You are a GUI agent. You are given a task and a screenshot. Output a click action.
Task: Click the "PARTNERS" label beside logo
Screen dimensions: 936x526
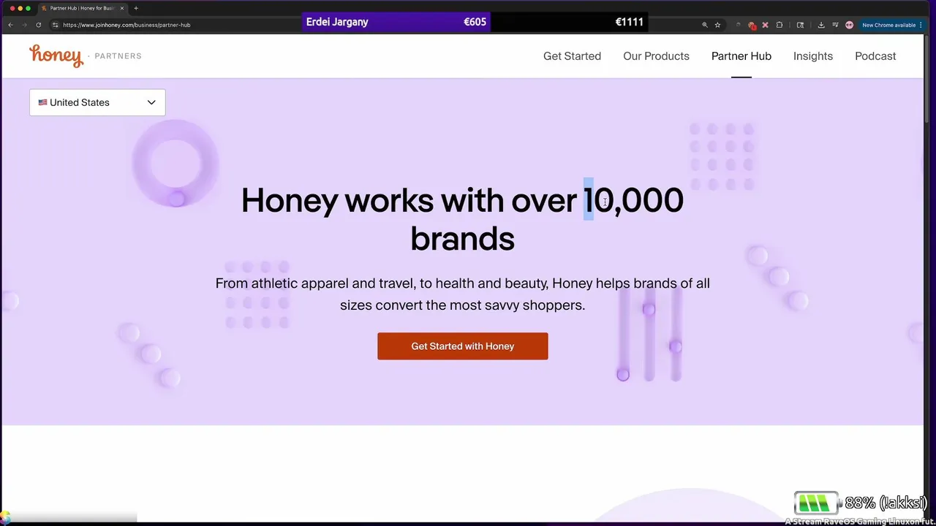pos(118,56)
